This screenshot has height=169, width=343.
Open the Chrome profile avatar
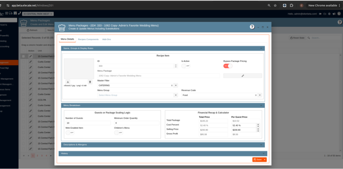coord(302,6)
